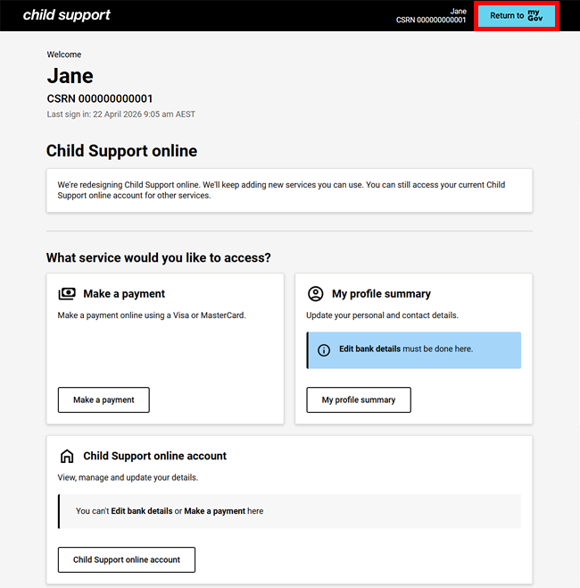Click the Make a payment card heading
This screenshot has width=580, height=588.
pyautogui.click(x=124, y=293)
